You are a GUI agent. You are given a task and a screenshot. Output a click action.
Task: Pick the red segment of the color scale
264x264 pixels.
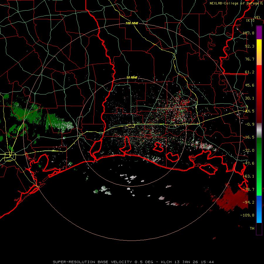pos(259,94)
